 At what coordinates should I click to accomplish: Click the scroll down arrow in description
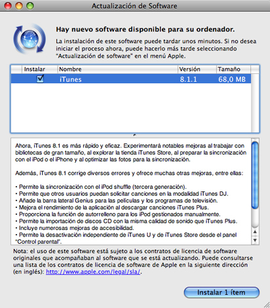pos(255,241)
